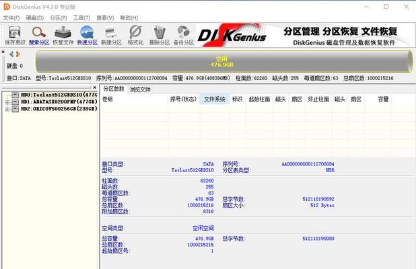Screen dimensions: 416x269
Task: Switch to Browse Files (浏览文件) tab
Action: point(140,89)
